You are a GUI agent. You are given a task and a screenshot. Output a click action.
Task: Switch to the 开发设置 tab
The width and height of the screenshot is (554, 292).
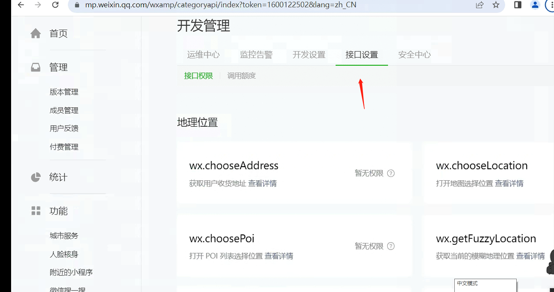tap(309, 54)
